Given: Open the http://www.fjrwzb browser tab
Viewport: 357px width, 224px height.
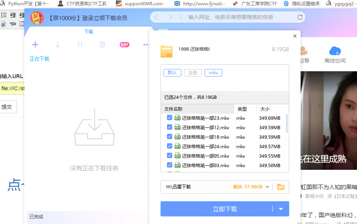Looking at the screenshot, I should (x=200, y=4).
